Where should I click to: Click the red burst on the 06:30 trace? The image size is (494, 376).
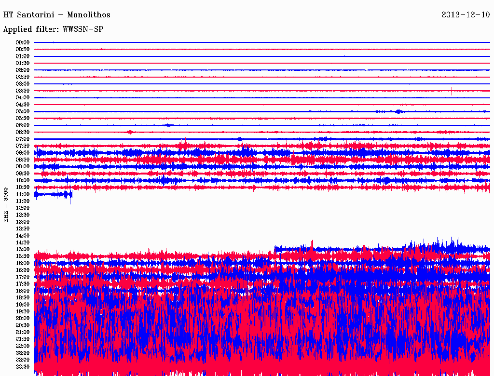129,132
